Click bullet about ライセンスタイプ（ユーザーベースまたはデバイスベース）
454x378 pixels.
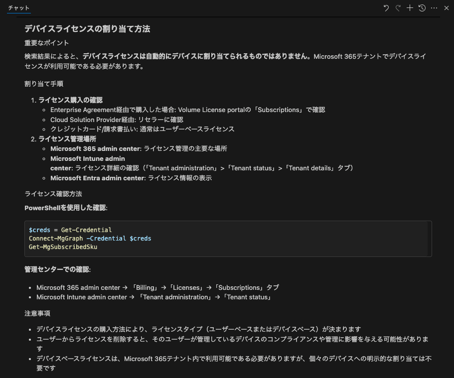(199, 329)
